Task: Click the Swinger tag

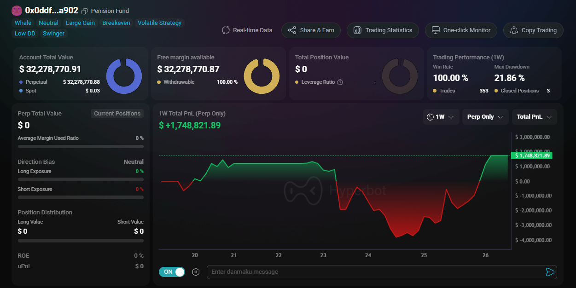Action: click(x=53, y=34)
